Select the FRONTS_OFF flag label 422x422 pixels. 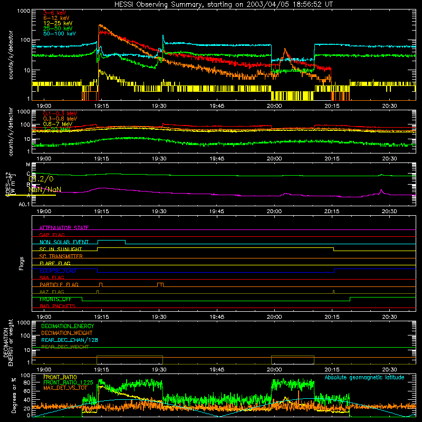(55, 299)
